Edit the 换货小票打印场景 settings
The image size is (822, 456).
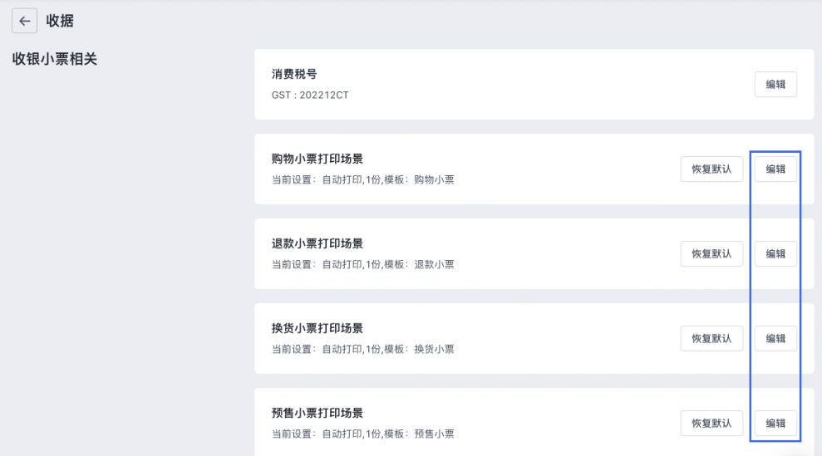click(x=775, y=339)
